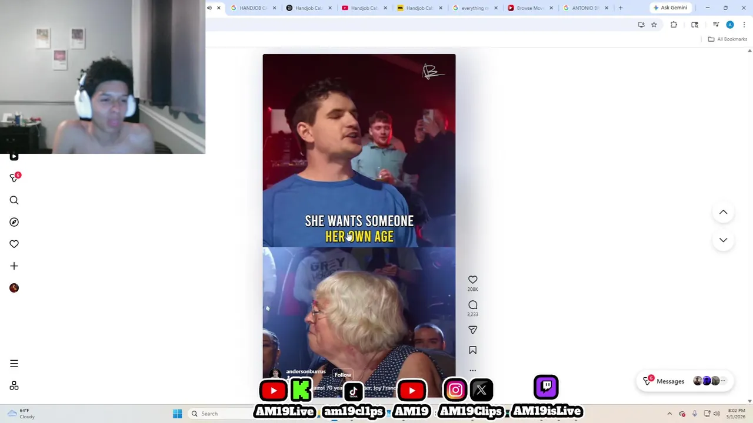The image size is (753, 423).
Task: Open the Explore compass icon
Action: click(14, 222)
